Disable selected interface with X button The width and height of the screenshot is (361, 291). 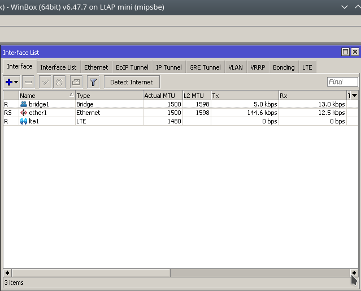(x=59, y=82)
